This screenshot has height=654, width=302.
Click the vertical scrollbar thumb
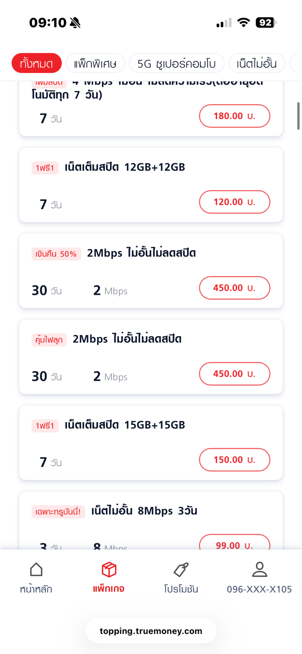tap(299, 116)
